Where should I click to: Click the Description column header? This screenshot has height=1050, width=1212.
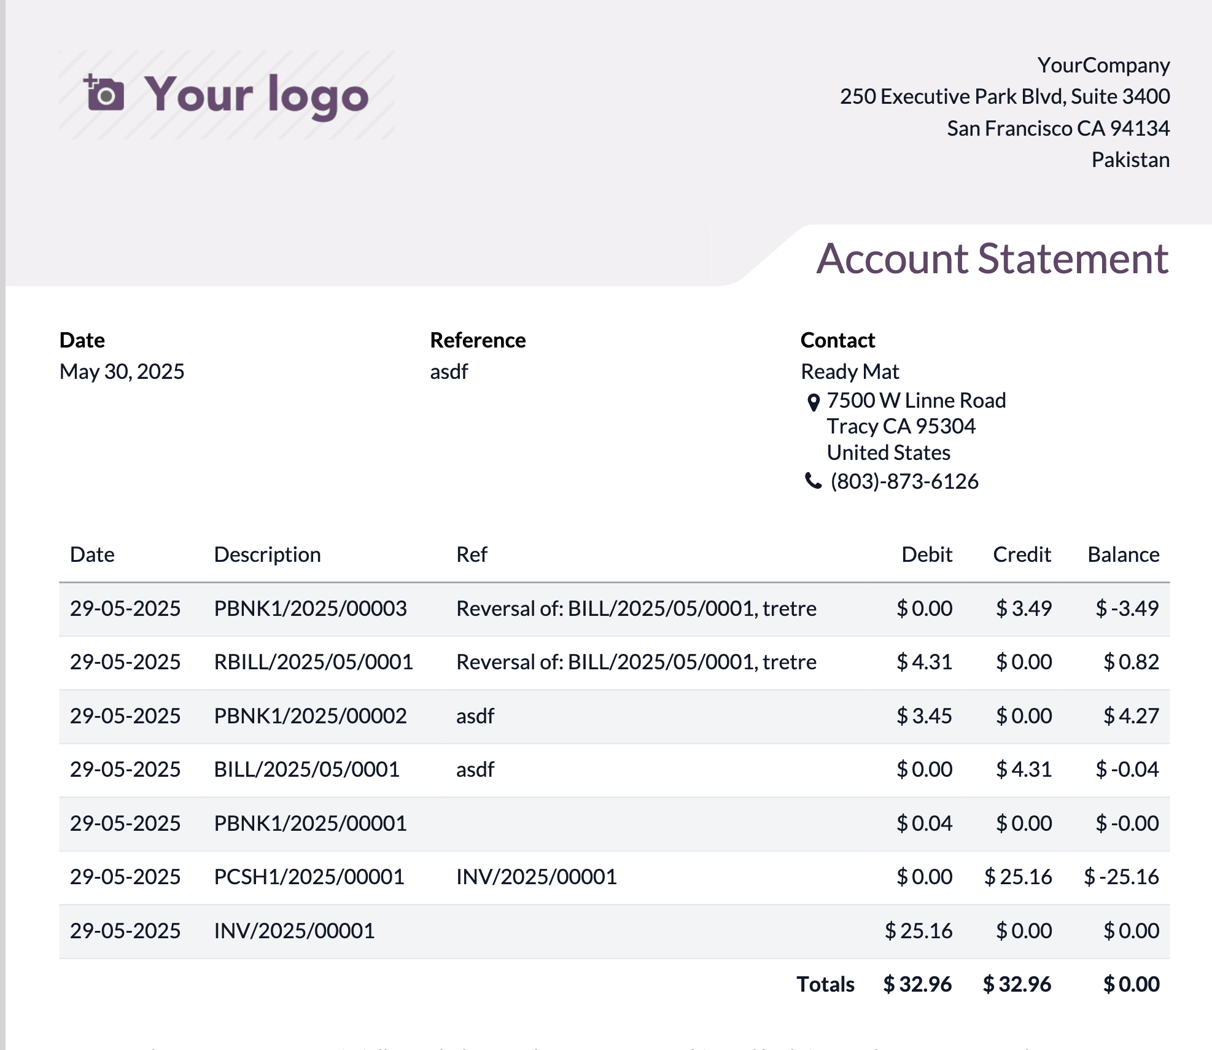[267, 554]
